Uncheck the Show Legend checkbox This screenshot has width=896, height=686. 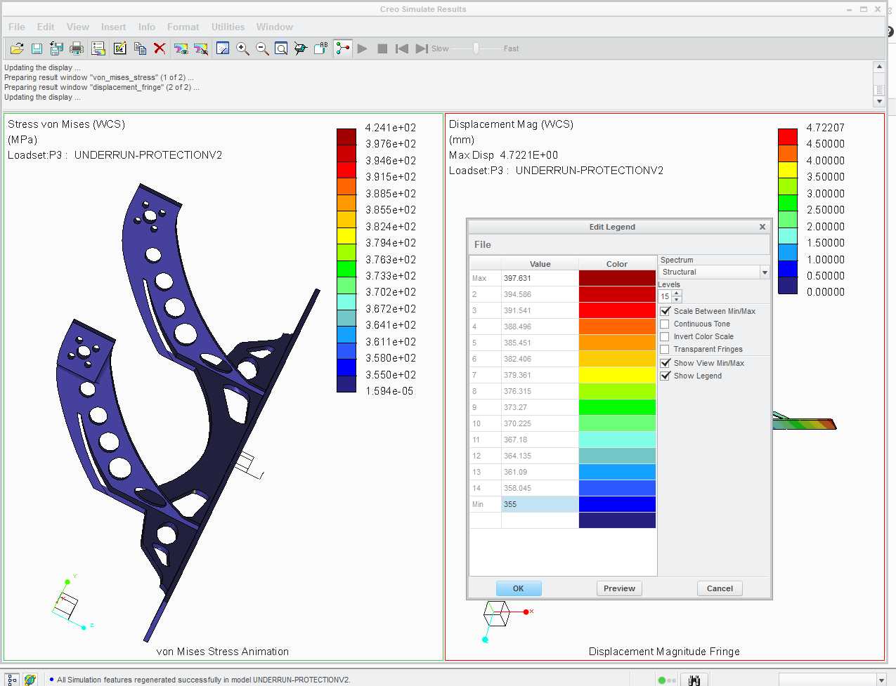click(665, 376)
